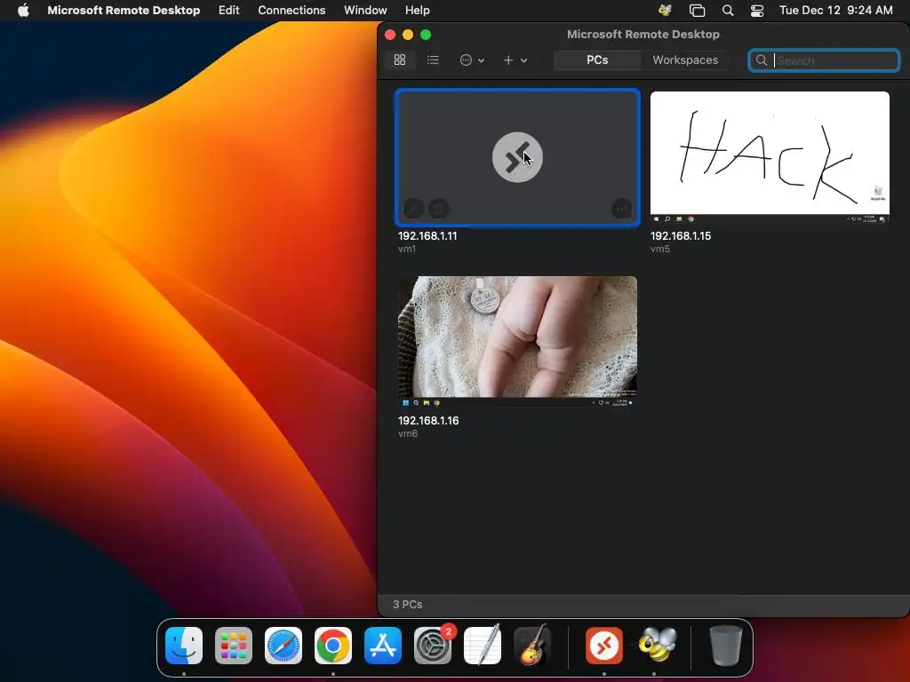Select the Workspaces tab
910x682 pixels.
coord(685,59)
